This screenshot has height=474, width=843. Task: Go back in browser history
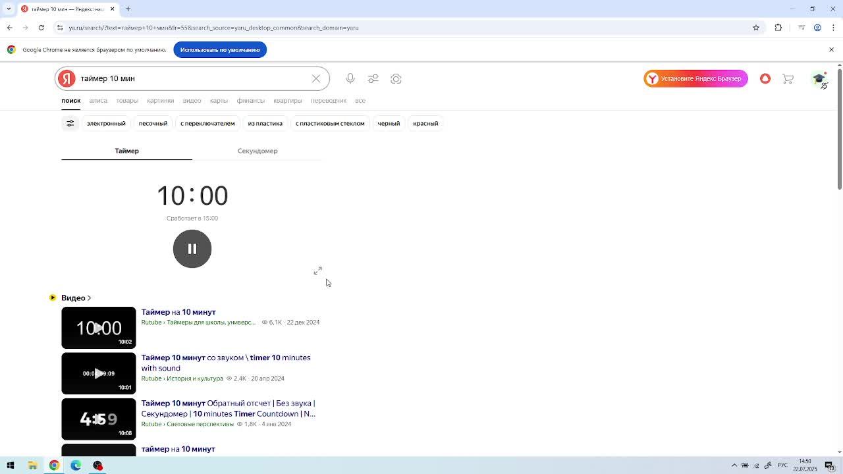tap(9, 28)
